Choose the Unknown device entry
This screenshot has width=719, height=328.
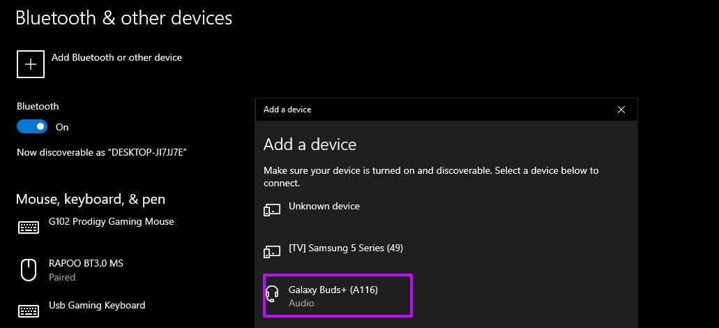coord(324,206)
